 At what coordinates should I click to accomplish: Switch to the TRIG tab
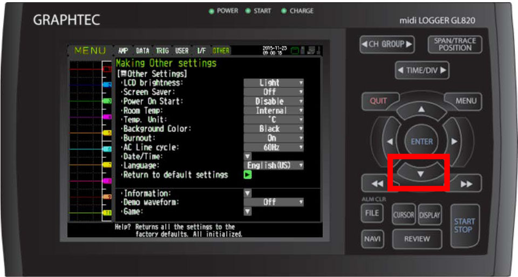click(x=162, y=51)
